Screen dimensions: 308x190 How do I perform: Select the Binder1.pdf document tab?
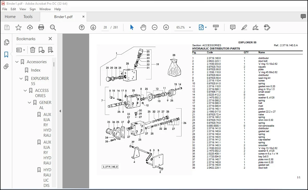click(x=63, y=17)
